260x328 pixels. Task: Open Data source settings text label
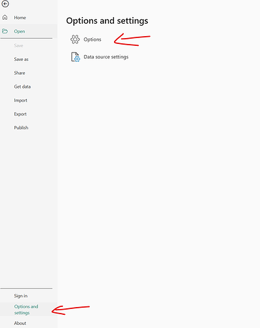click(x=106, y=57)
